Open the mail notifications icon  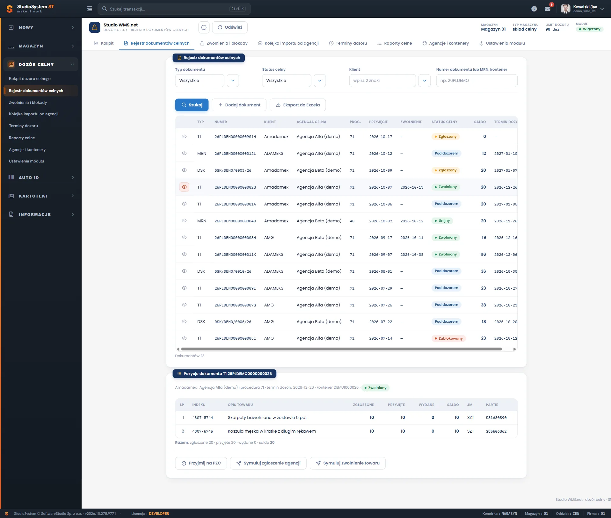[x=548, y=9]
